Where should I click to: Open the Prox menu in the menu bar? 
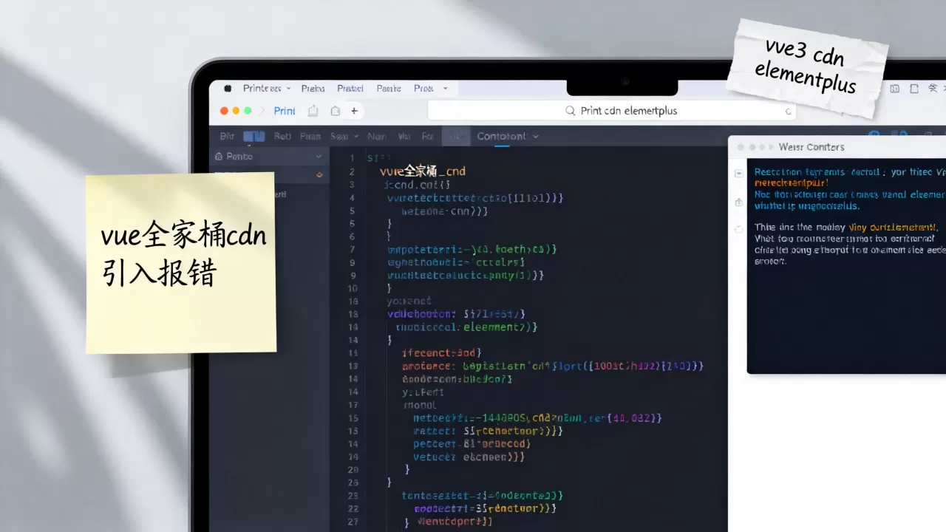[x=423, y=89]
